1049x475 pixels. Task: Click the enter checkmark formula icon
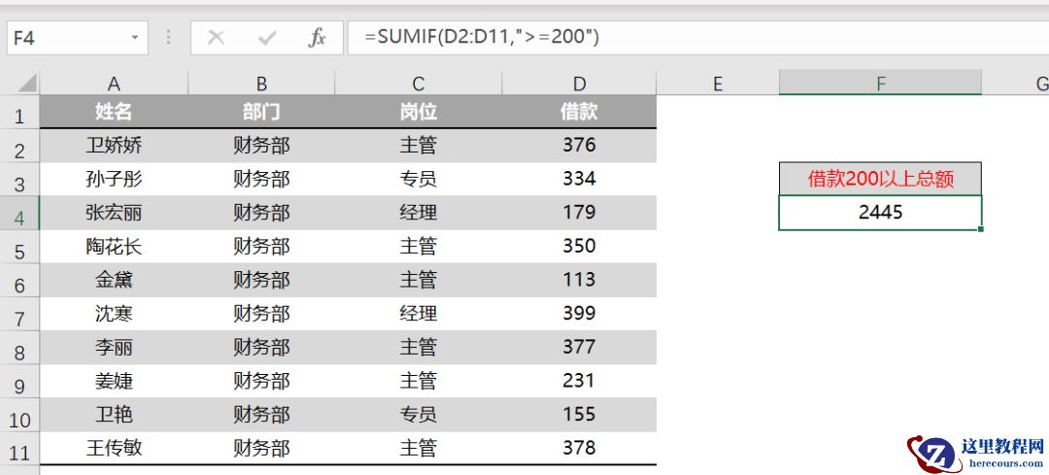pyautogui.click(x=267, y=38)
